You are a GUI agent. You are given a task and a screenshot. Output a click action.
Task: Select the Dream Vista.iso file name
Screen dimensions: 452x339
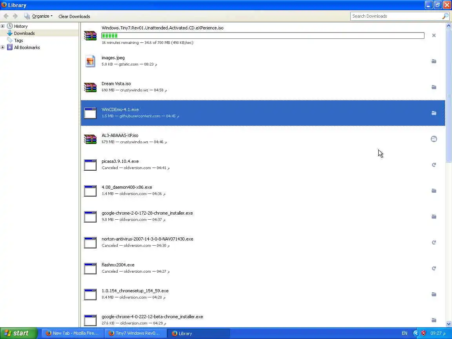pos(116,84)
